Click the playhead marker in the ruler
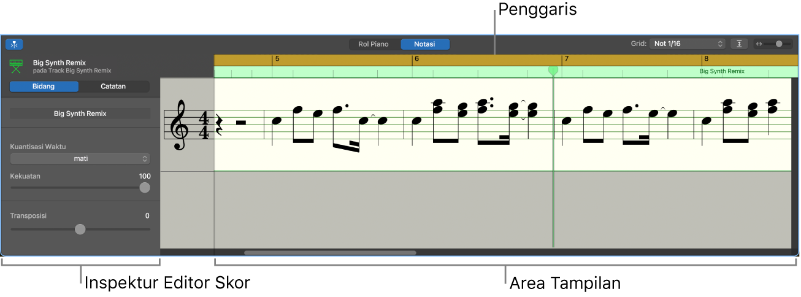Screen dimensions: 801x297 coord(553,71)
